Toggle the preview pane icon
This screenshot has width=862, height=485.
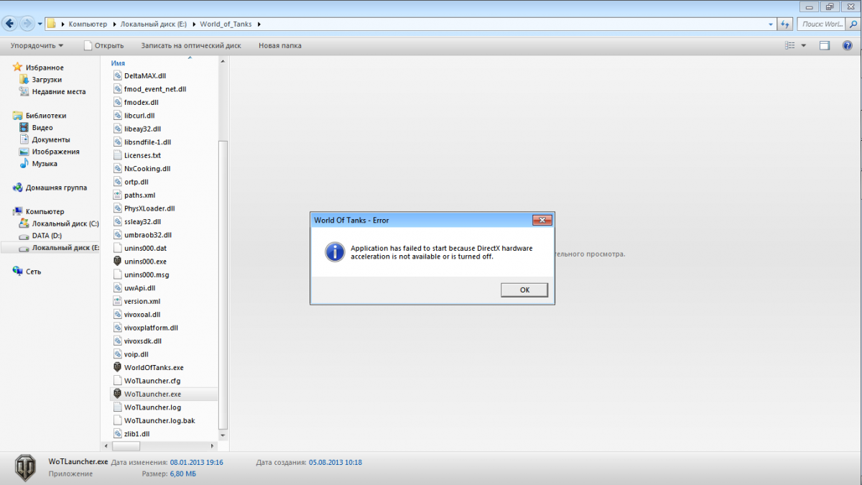coord(825,45)
